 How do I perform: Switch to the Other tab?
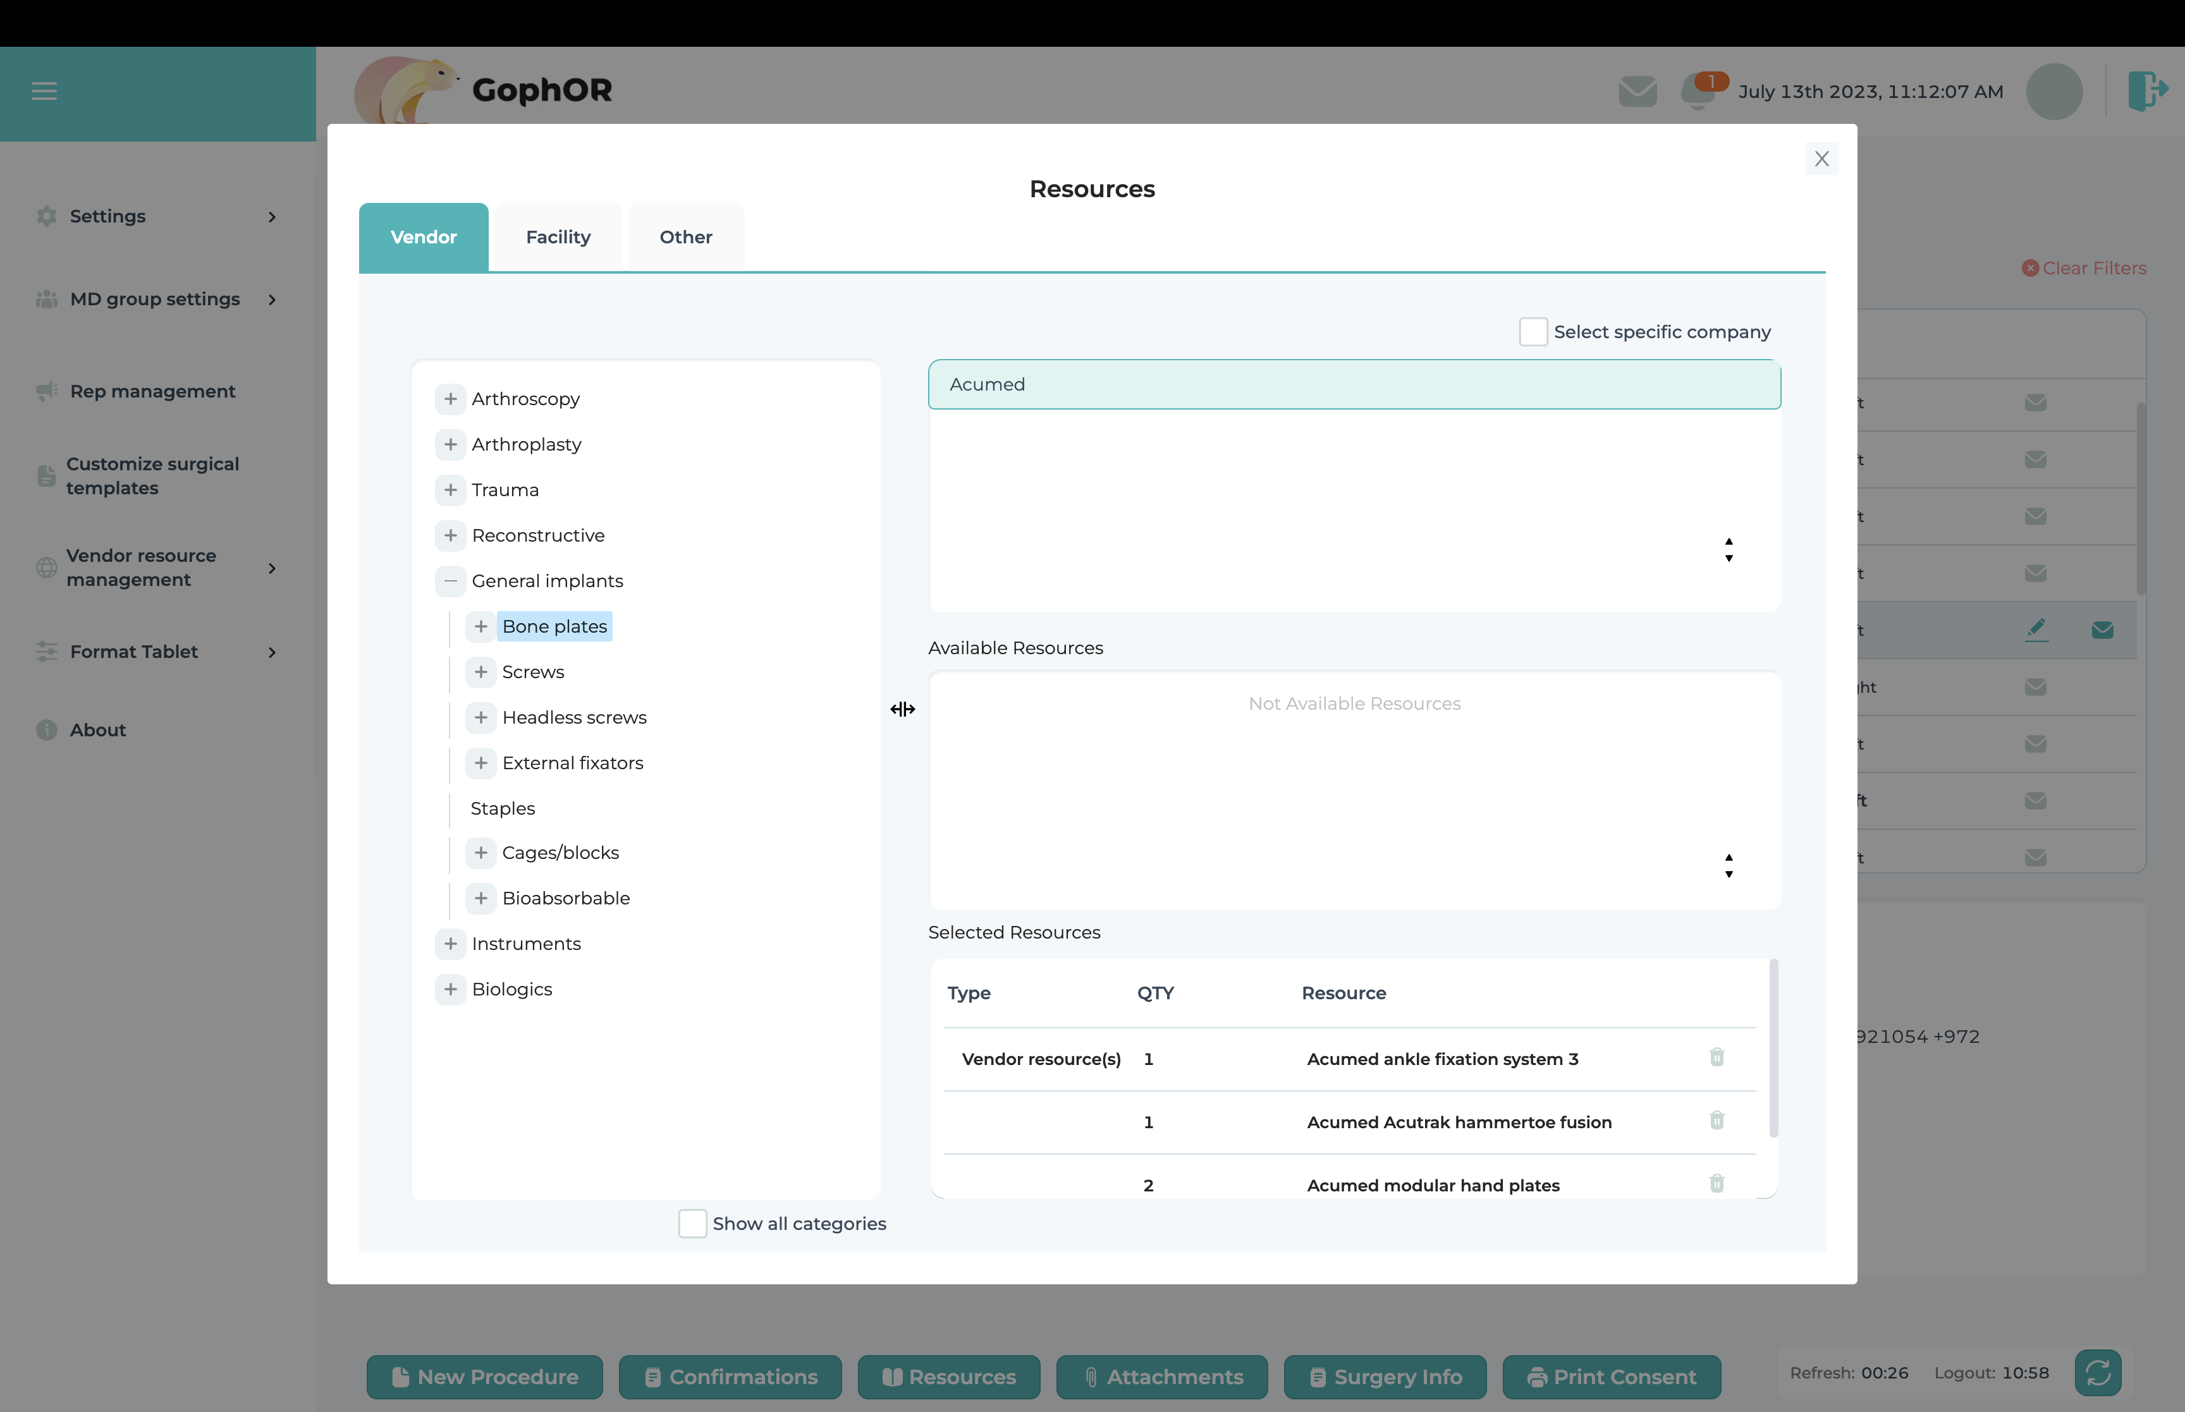pyautogui.click(x=686, y=238)
